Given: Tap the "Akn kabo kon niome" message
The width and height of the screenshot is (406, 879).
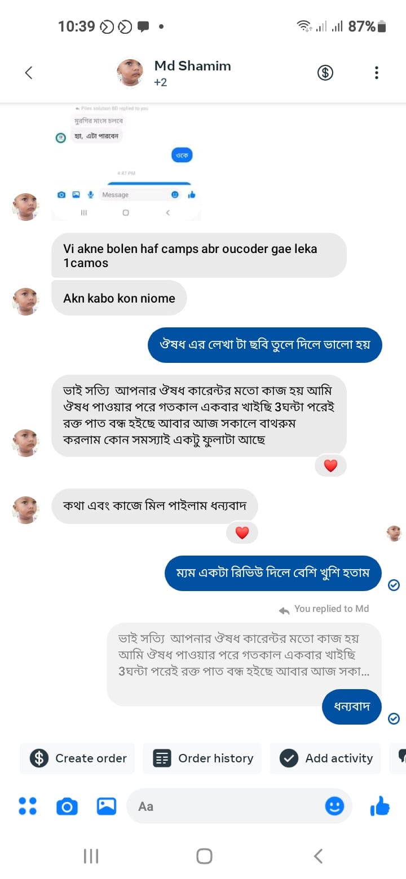Looking at the screenshot, I should 119,298.
